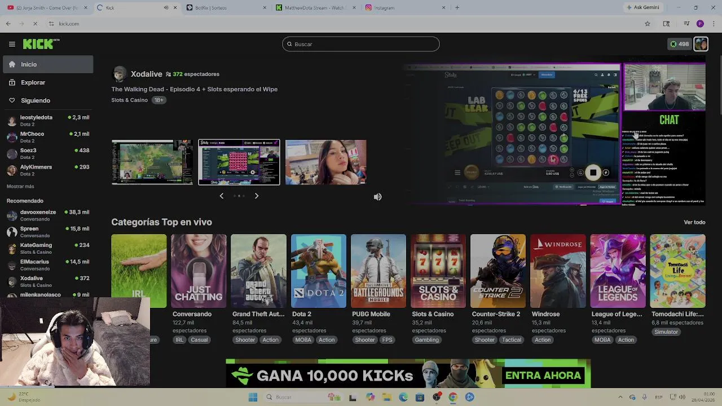Go back in browser history

pos(8,24)
